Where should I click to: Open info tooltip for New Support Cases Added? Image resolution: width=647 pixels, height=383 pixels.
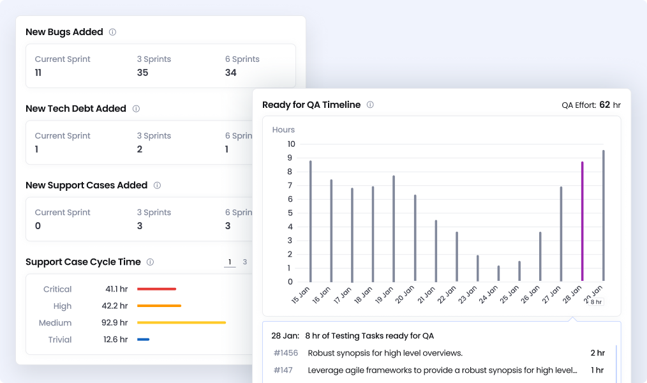(x=157, y=185)
